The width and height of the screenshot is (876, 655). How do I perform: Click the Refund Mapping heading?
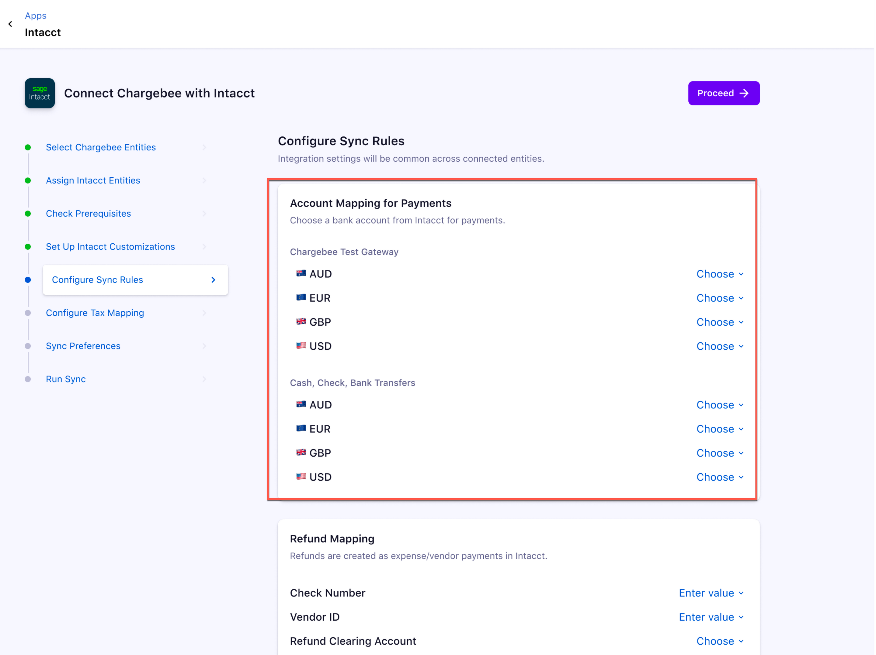[333, 540]
